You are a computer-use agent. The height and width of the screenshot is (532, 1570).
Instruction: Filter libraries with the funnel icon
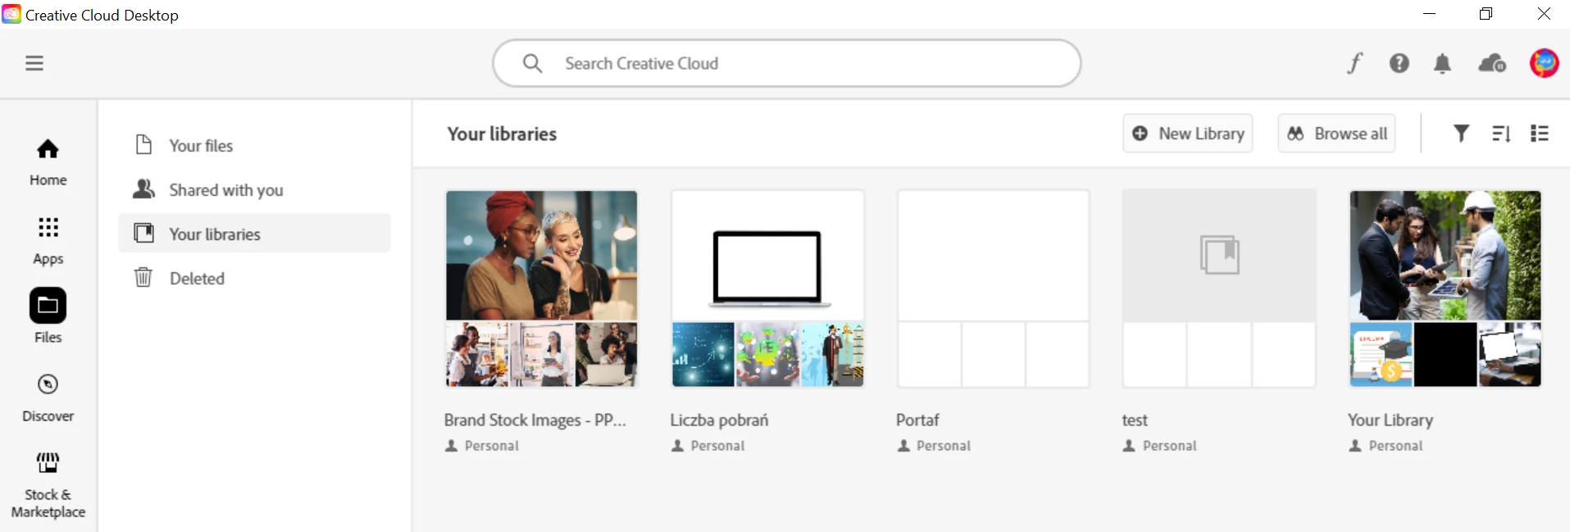(1462, 133)
